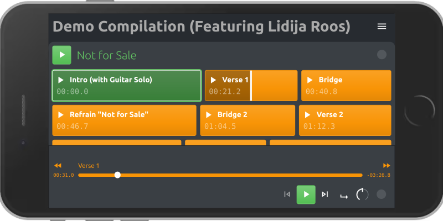Start the Refrain "Not for Sale" cue
The height and width of the screenshot is (221, 443).
pyautogui.click(x=124, y=120)
